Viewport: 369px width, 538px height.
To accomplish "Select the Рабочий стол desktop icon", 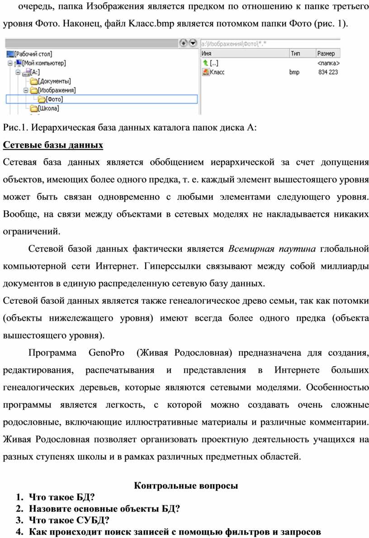I will [x=10, y=54].
